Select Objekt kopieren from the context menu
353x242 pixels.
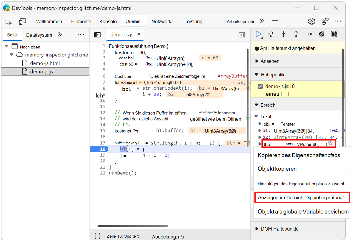277,169
